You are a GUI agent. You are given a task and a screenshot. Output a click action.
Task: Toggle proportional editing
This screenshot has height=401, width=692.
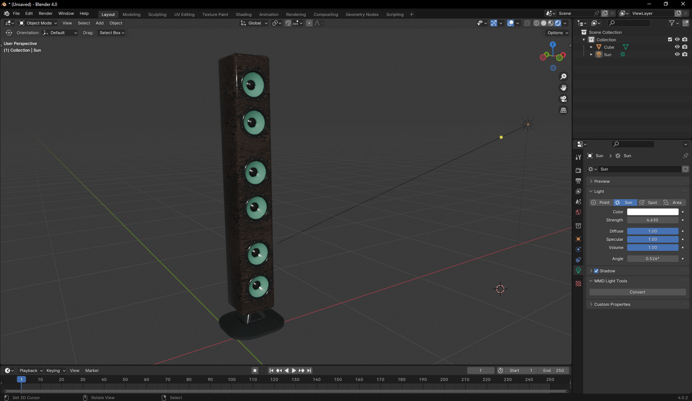pyautogui.click(x=309, y=23)
